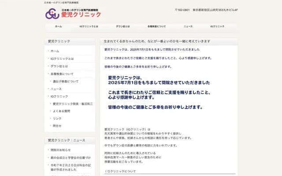The height and width of the screenshot is (176, 282).
Task: Click the small tagline 日本唯一のダウン症専門医療機関 at page top
Action: [61, 3]
